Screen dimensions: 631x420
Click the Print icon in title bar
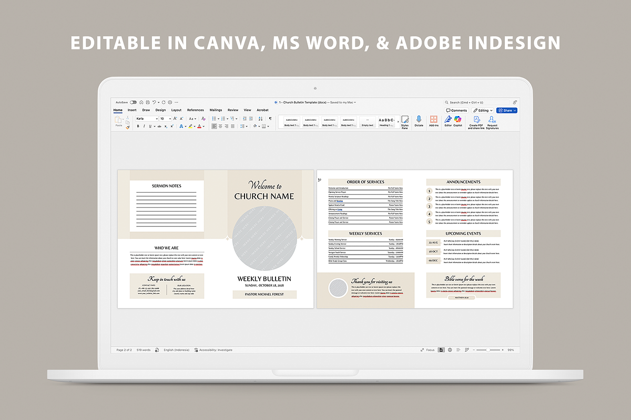click(170, 102)
